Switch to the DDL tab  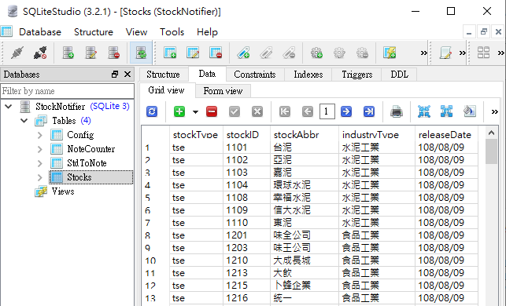tap(400, 75)
